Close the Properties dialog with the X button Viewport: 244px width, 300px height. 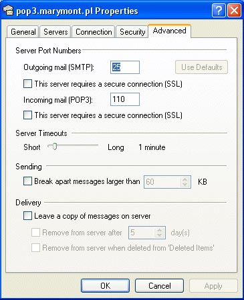[x=234, y=10]
